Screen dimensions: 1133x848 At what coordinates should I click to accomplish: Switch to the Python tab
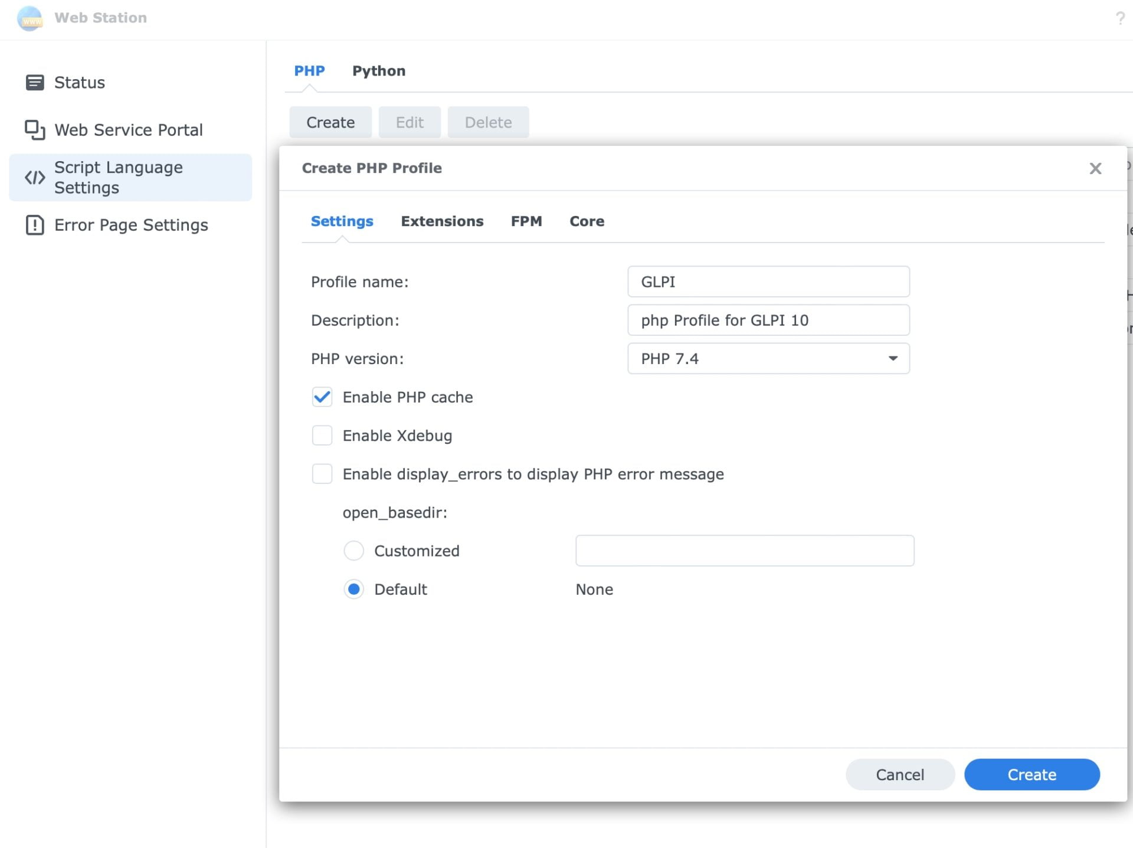[379, 71]
